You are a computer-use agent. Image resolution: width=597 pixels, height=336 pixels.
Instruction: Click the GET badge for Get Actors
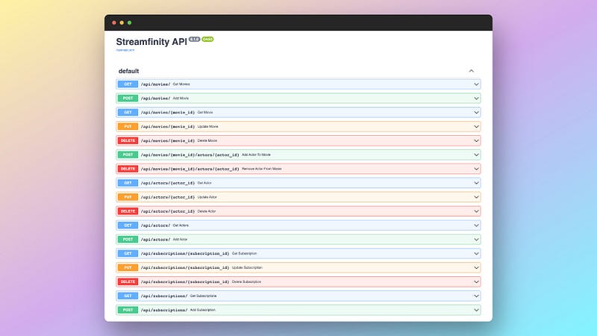(128, 225)
